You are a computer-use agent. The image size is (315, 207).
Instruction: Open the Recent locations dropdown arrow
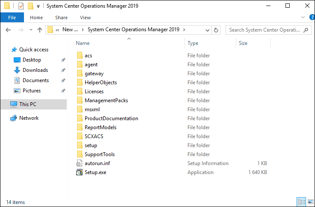(x=31, y=30)
